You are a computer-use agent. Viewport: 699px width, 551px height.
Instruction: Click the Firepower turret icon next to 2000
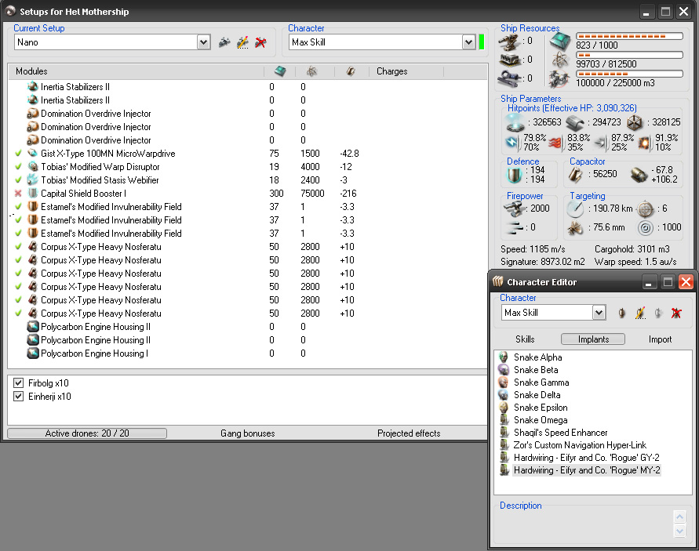[514, 208]
